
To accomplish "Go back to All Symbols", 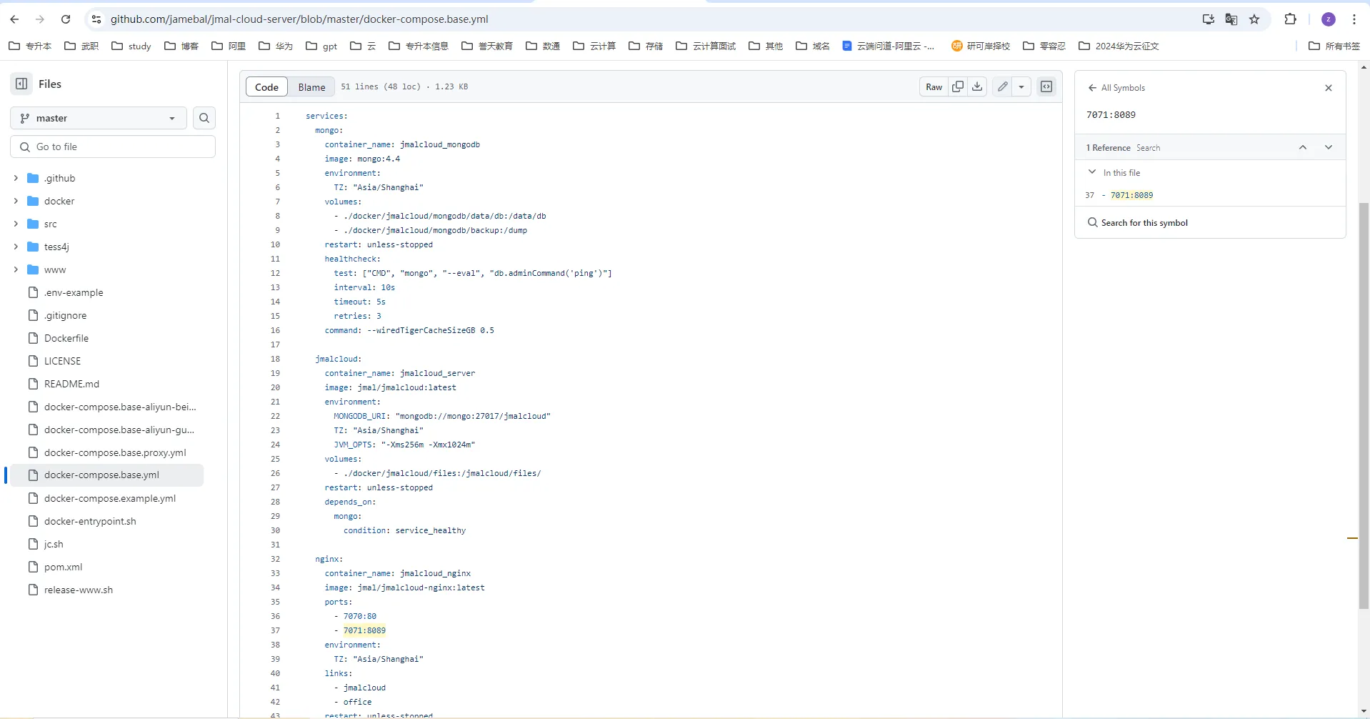I will 1116,88.
